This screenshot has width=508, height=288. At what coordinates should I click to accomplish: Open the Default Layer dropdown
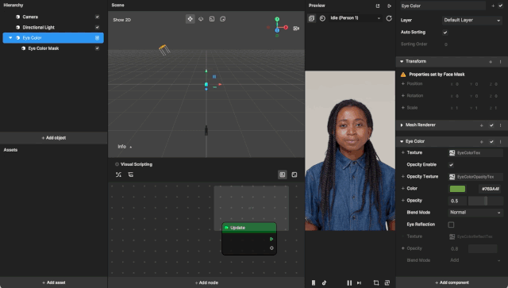tap(471, 20)
